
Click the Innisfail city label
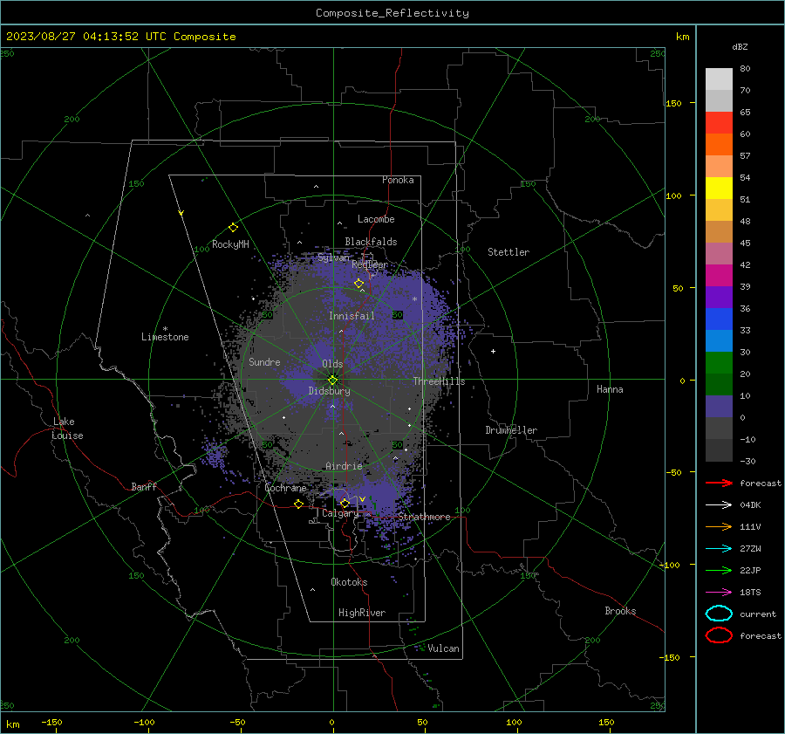[352, 316]
